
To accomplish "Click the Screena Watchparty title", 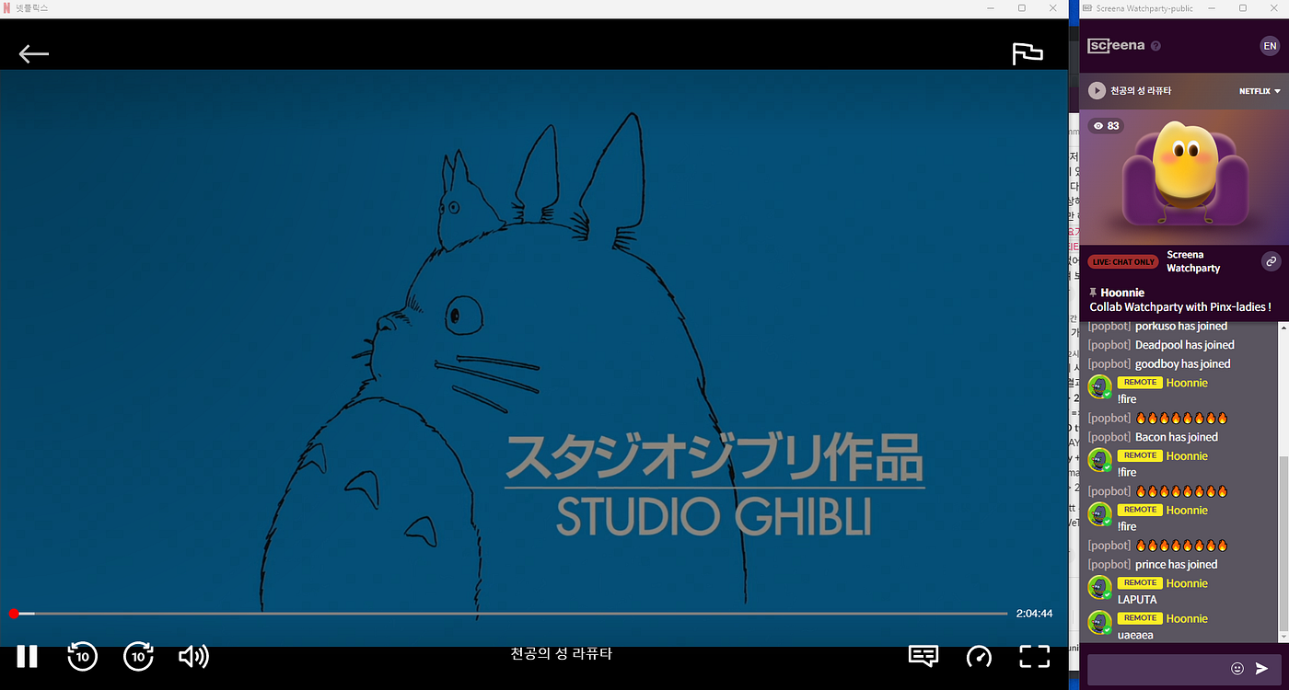I will [x=1193, y=261].
